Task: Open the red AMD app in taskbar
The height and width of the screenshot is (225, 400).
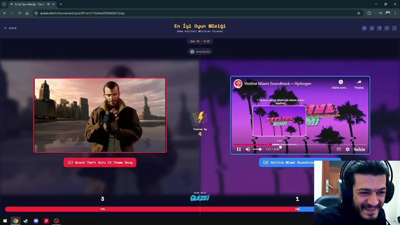Action: (x=46, y=221)
